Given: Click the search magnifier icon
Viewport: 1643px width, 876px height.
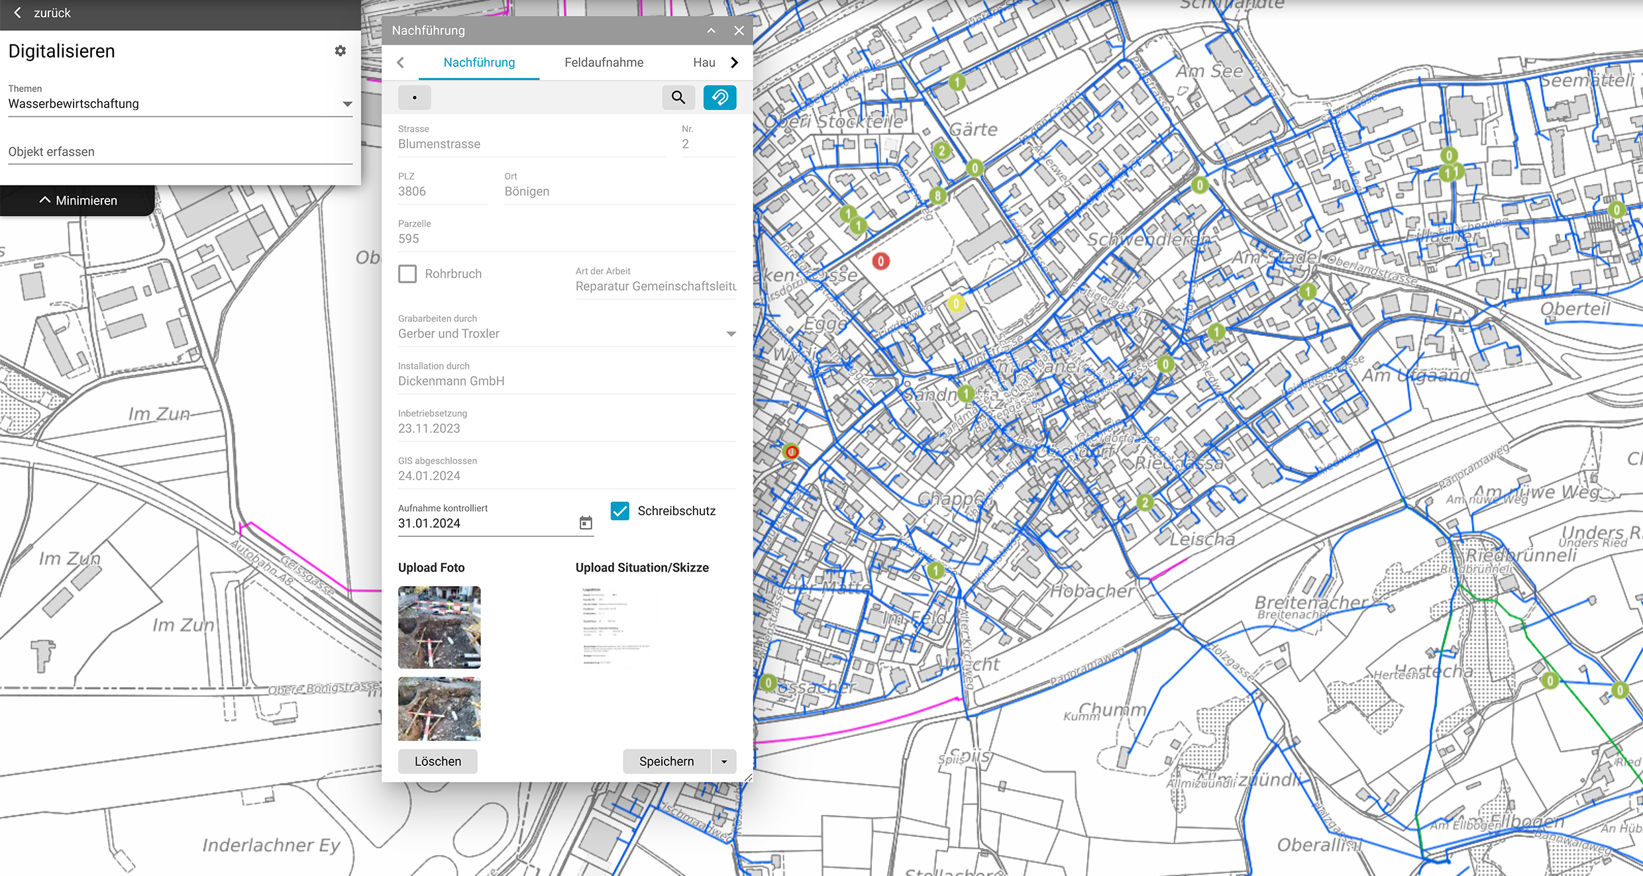Looking at the screenshot, I should point(678,98).
